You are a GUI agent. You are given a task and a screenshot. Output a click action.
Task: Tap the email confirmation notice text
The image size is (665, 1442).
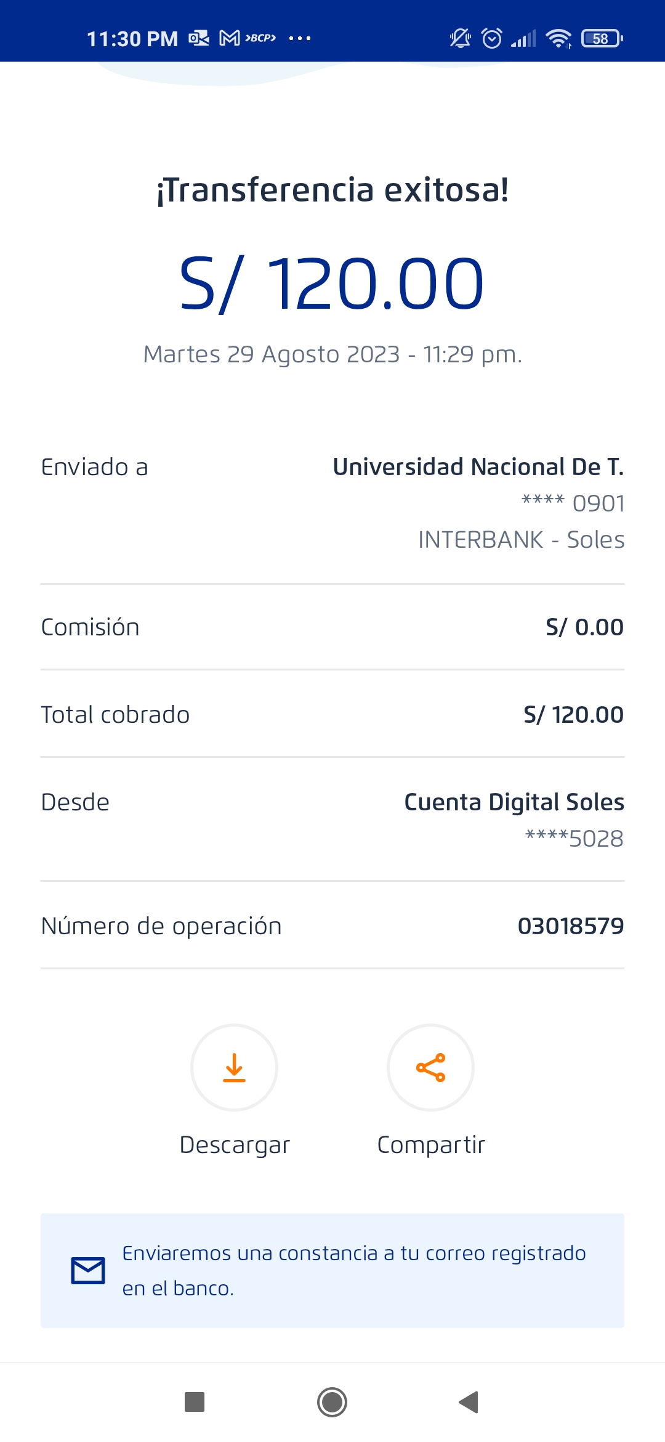point(354,1271)
